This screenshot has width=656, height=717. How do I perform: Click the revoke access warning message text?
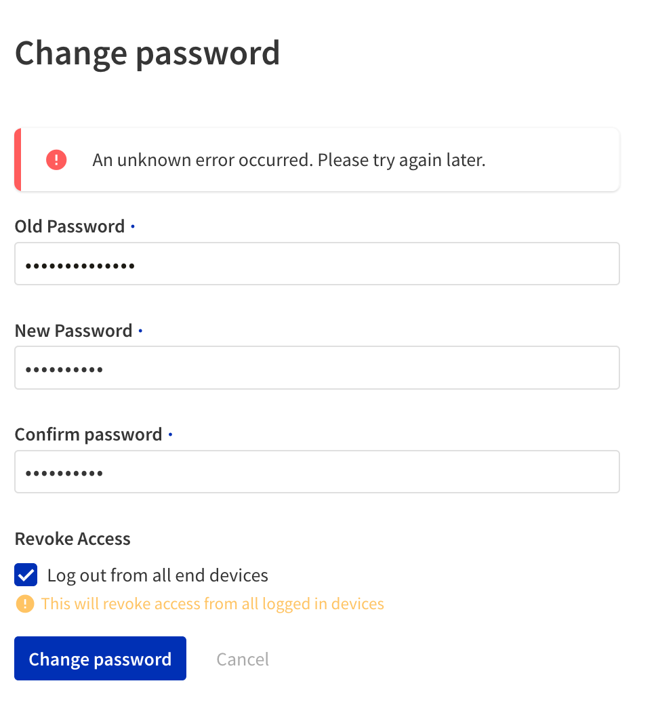(213, 603)
